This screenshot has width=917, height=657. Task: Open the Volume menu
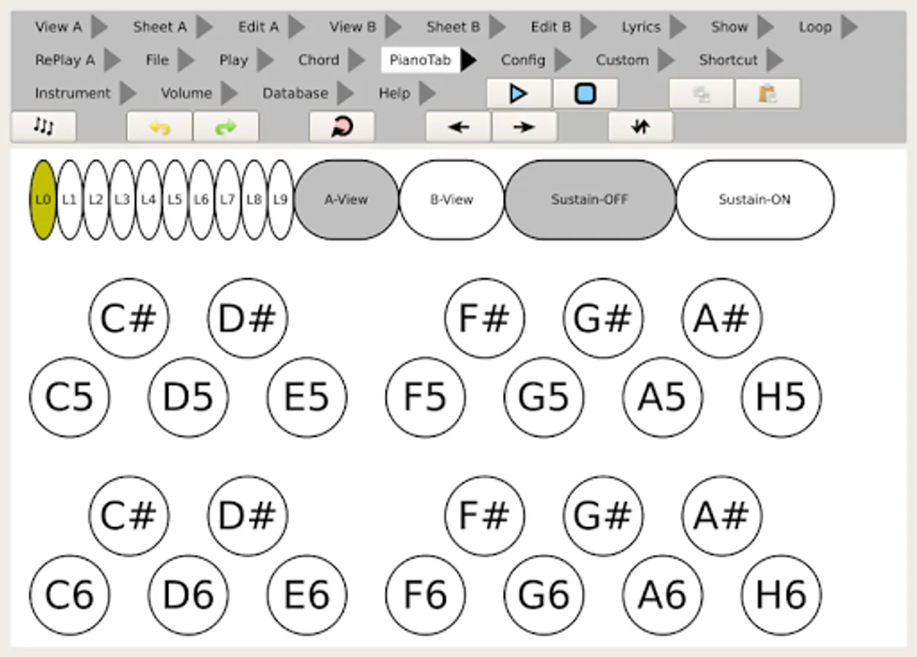pos(186,93)
